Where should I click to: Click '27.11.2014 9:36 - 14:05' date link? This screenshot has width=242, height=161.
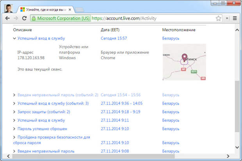pyautogui.click(x=122, y=103)
